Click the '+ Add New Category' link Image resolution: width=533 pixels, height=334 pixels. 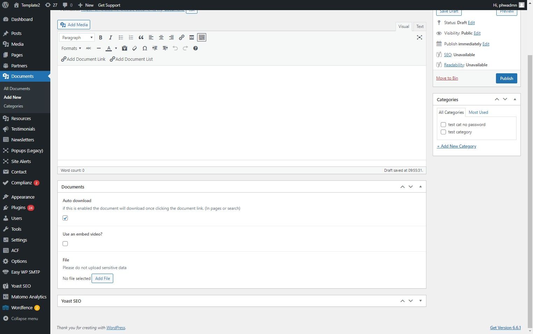(456, 146)
